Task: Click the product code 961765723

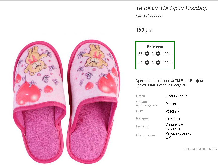Action: [x=152, y=15]
